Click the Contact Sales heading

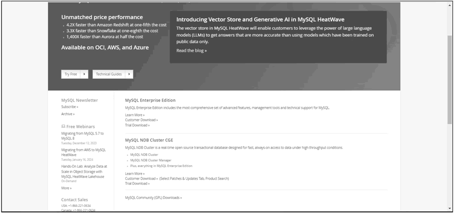pos(75,200)
